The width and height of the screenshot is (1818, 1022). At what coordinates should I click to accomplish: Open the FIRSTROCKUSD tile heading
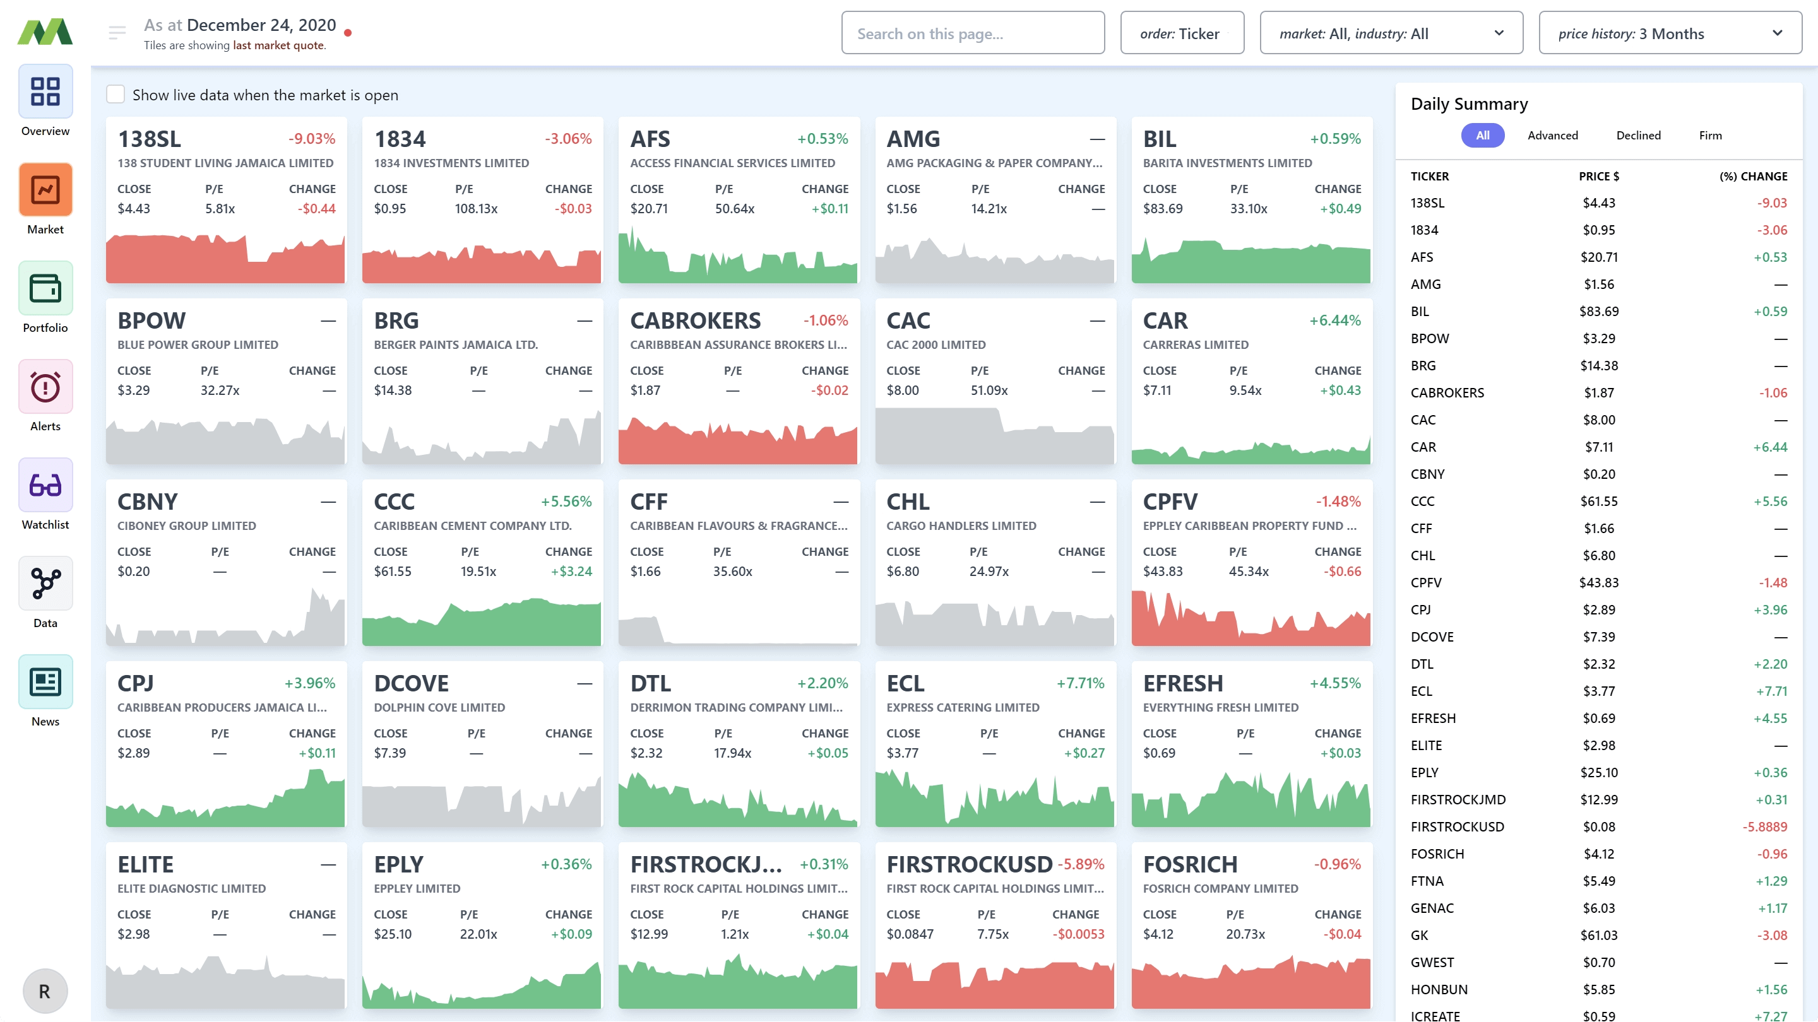[x=970, y=865]
